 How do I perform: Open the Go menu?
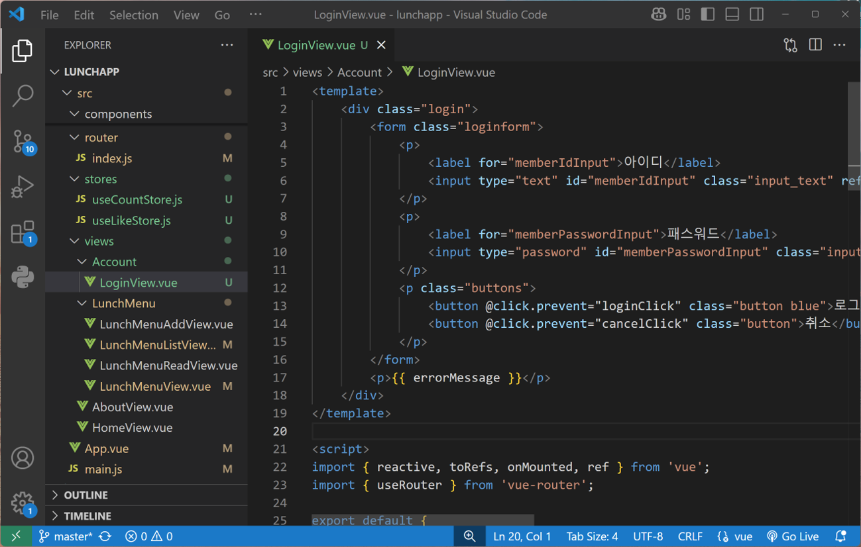[223, 15]
